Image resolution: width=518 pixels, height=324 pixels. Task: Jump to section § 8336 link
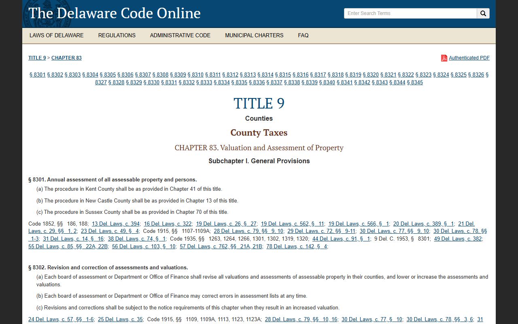(x=257, y=83)
